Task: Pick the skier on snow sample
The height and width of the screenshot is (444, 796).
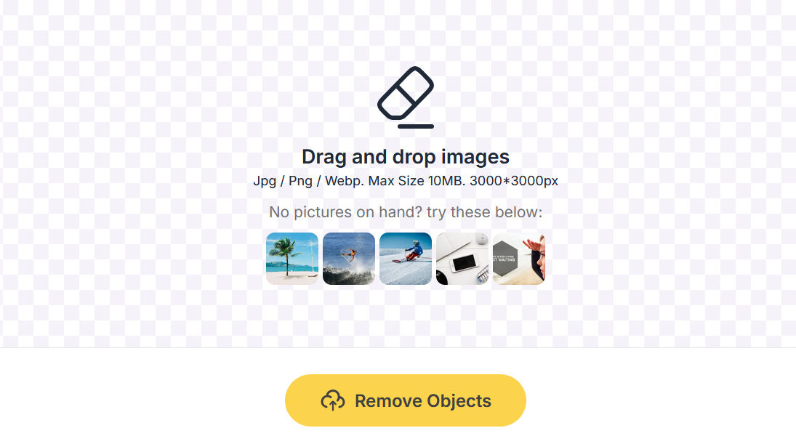Action: point(406,259)
